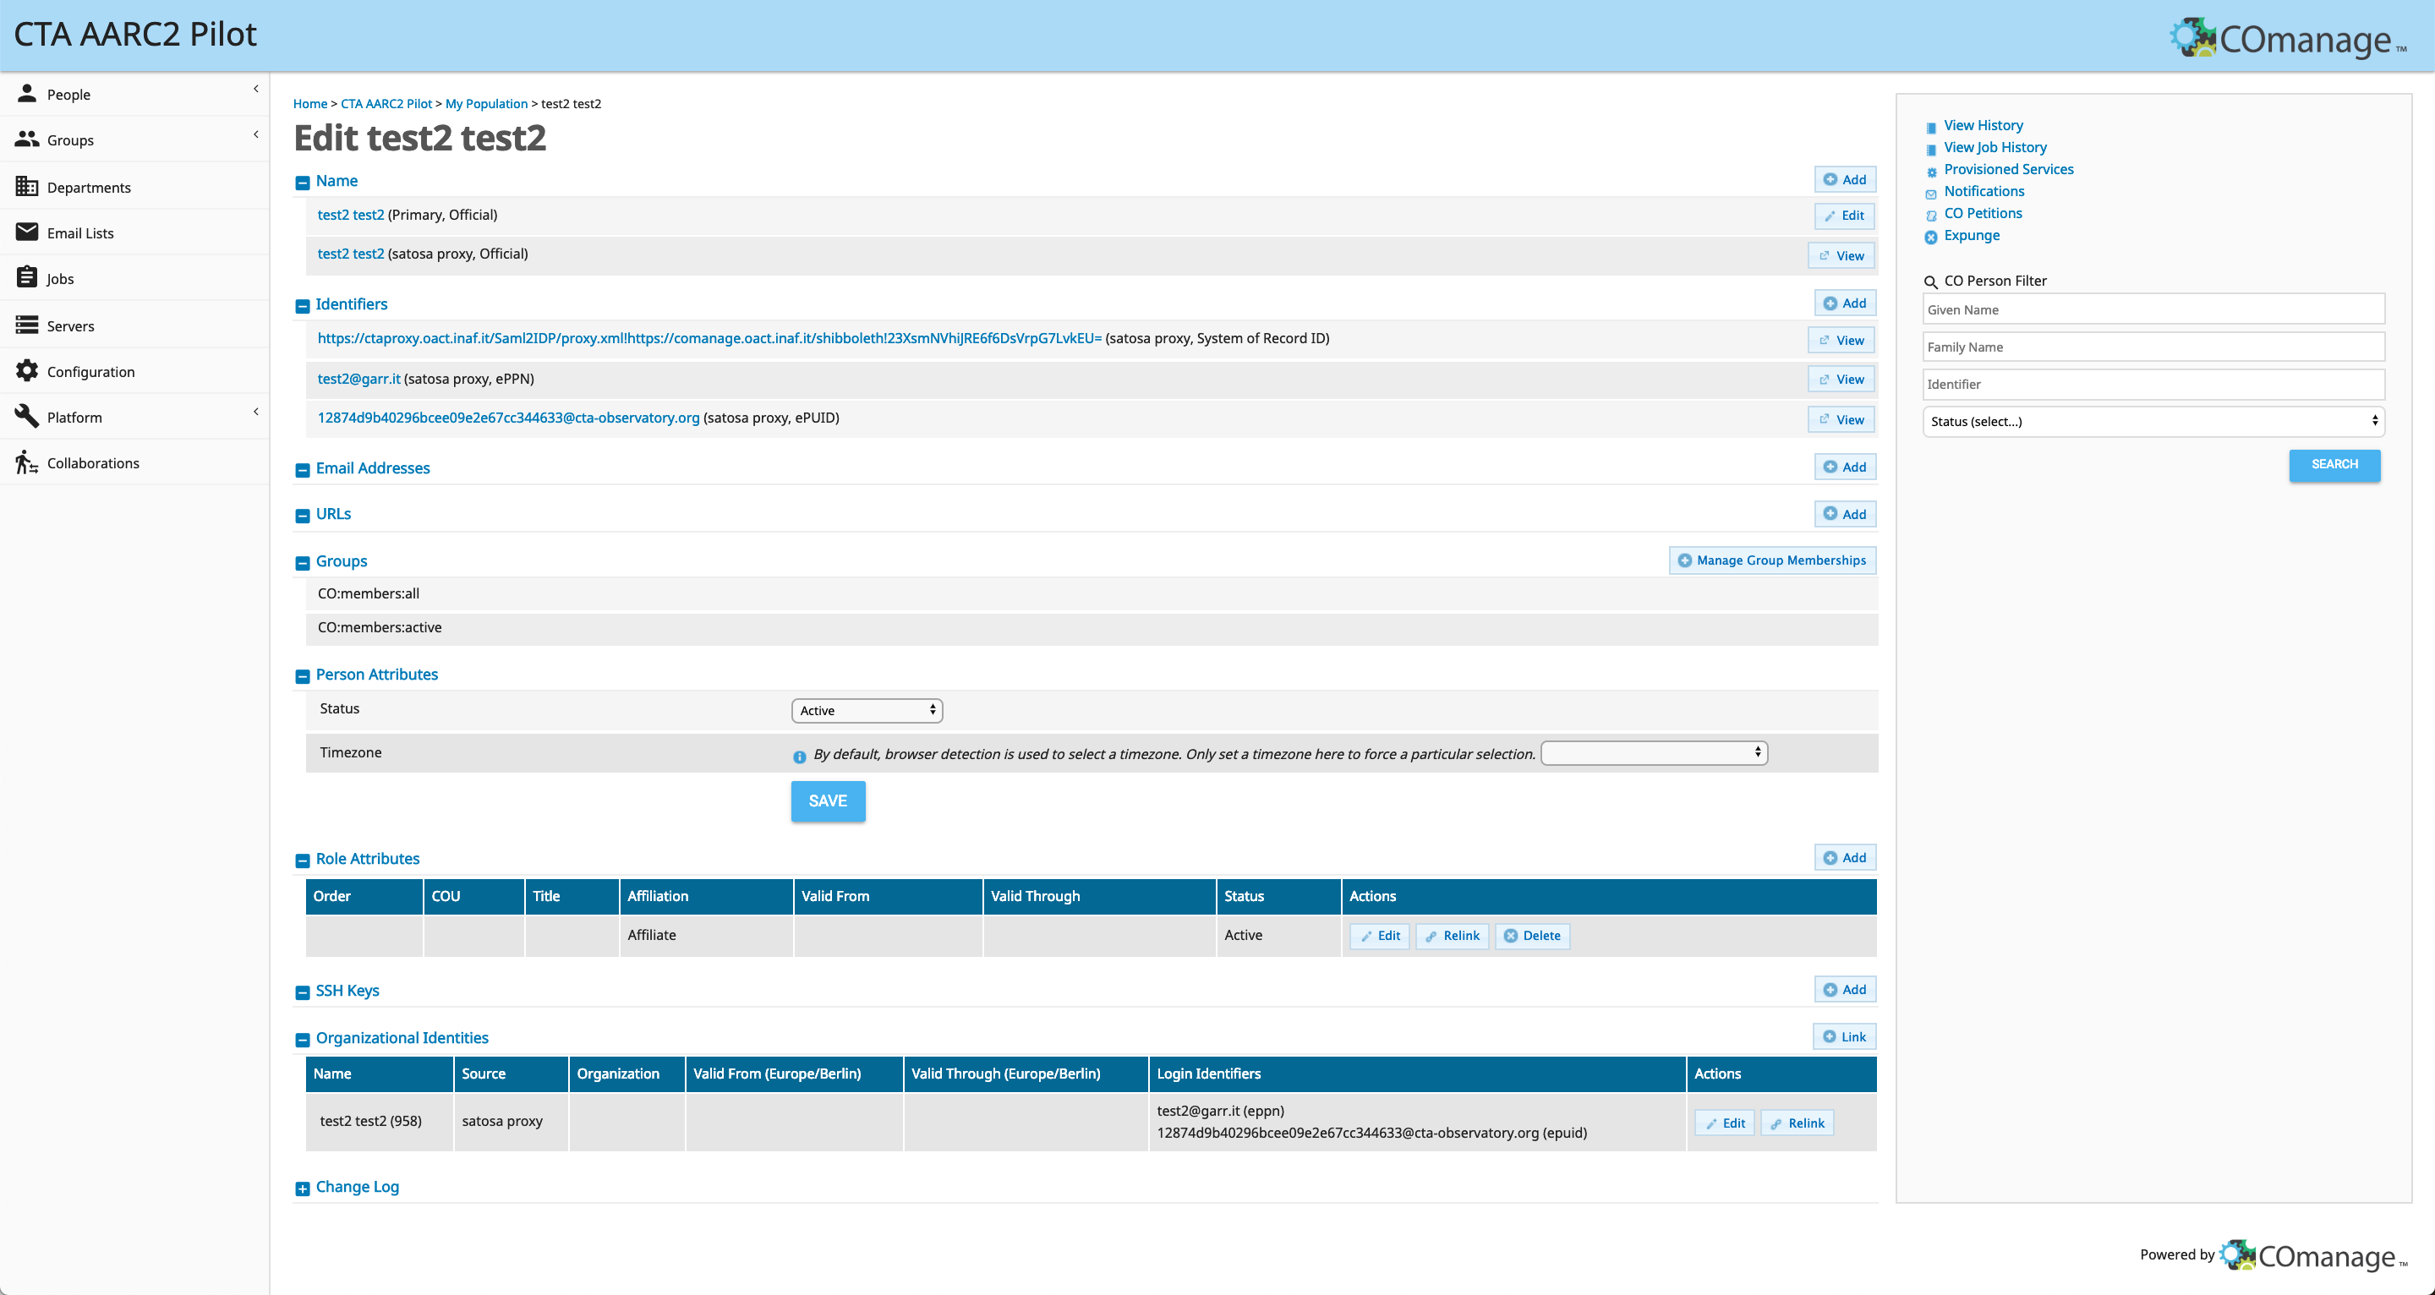
Task: Click the View Job History book icon
Action: point(1931,150)
